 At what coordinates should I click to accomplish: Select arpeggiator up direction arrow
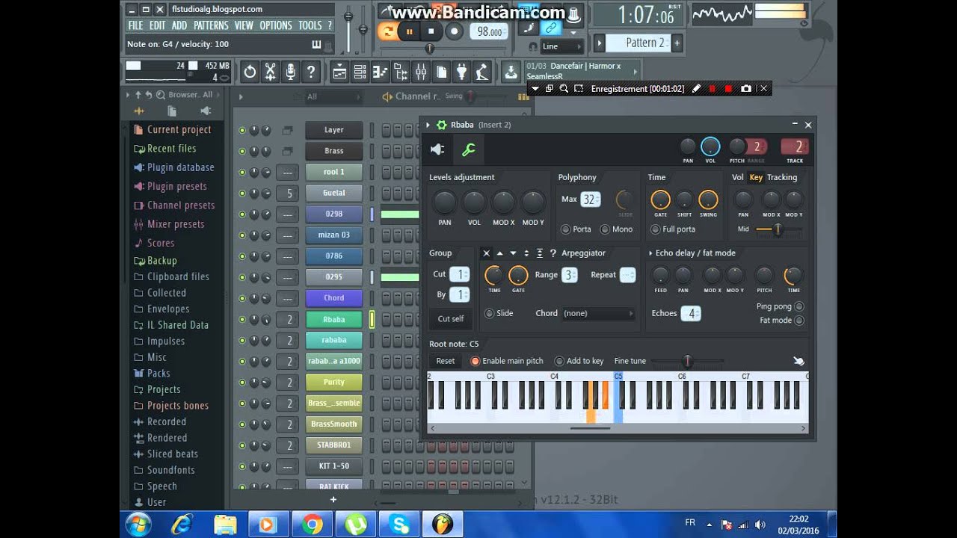tap(499, 253)
